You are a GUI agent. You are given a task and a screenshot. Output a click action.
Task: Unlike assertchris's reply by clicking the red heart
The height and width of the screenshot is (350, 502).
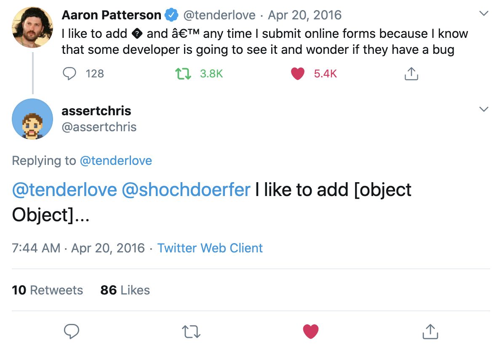310,331
